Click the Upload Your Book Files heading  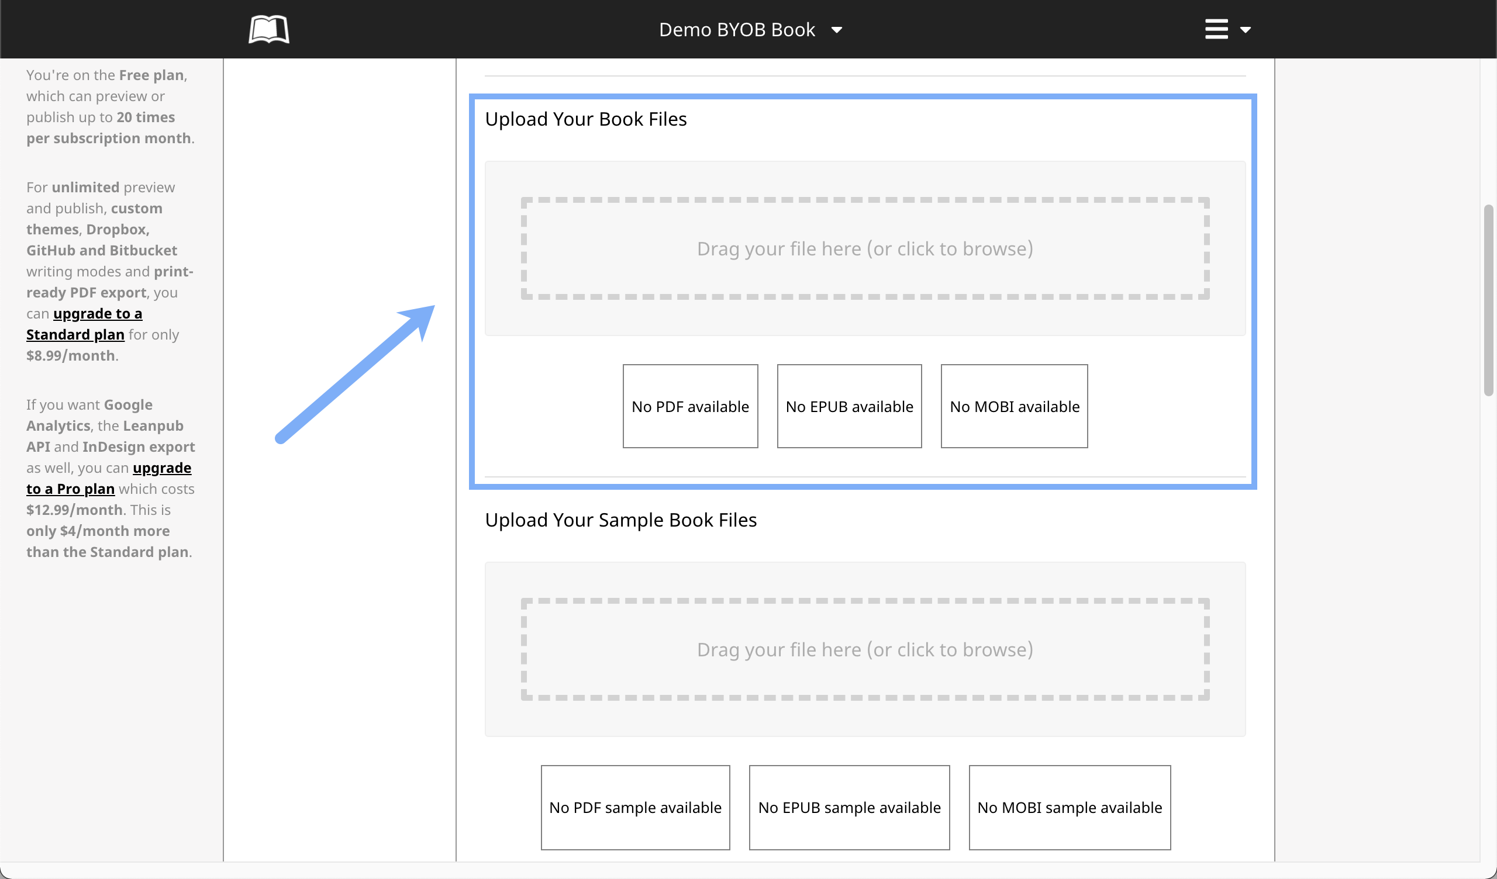coord(585,119)
